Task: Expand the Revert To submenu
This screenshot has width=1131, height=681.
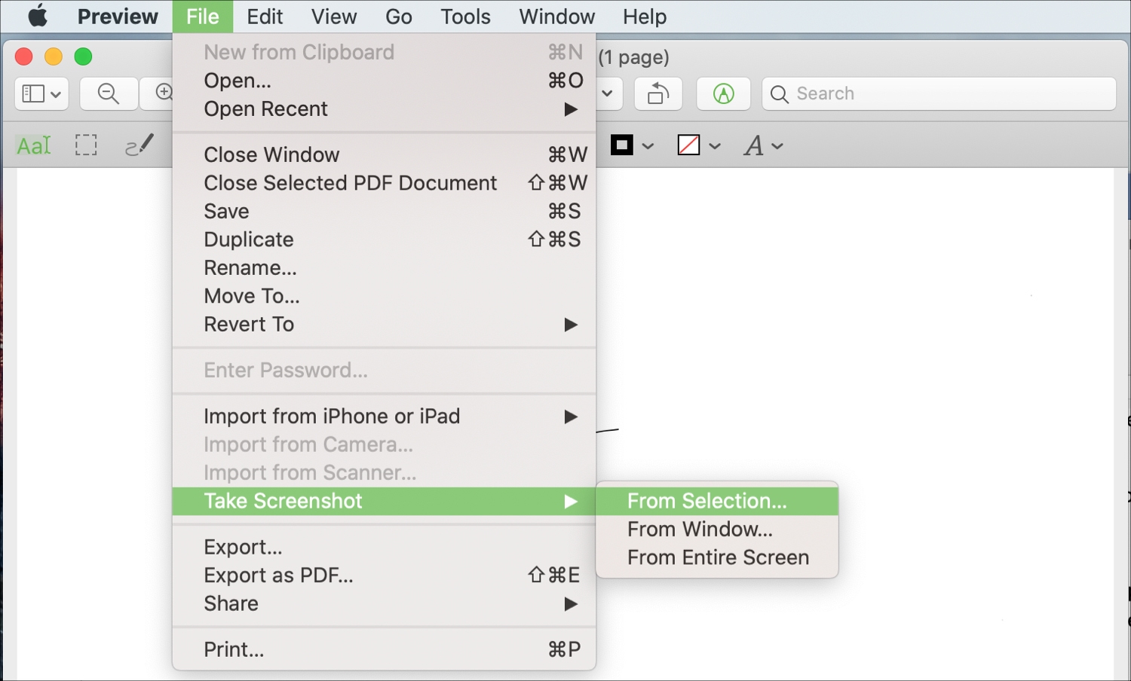Action: click(384, 325)
